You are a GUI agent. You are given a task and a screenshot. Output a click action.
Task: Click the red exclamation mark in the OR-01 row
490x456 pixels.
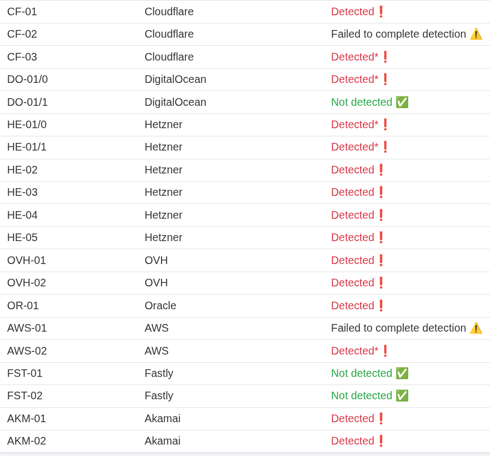click(x=381, y=305)
